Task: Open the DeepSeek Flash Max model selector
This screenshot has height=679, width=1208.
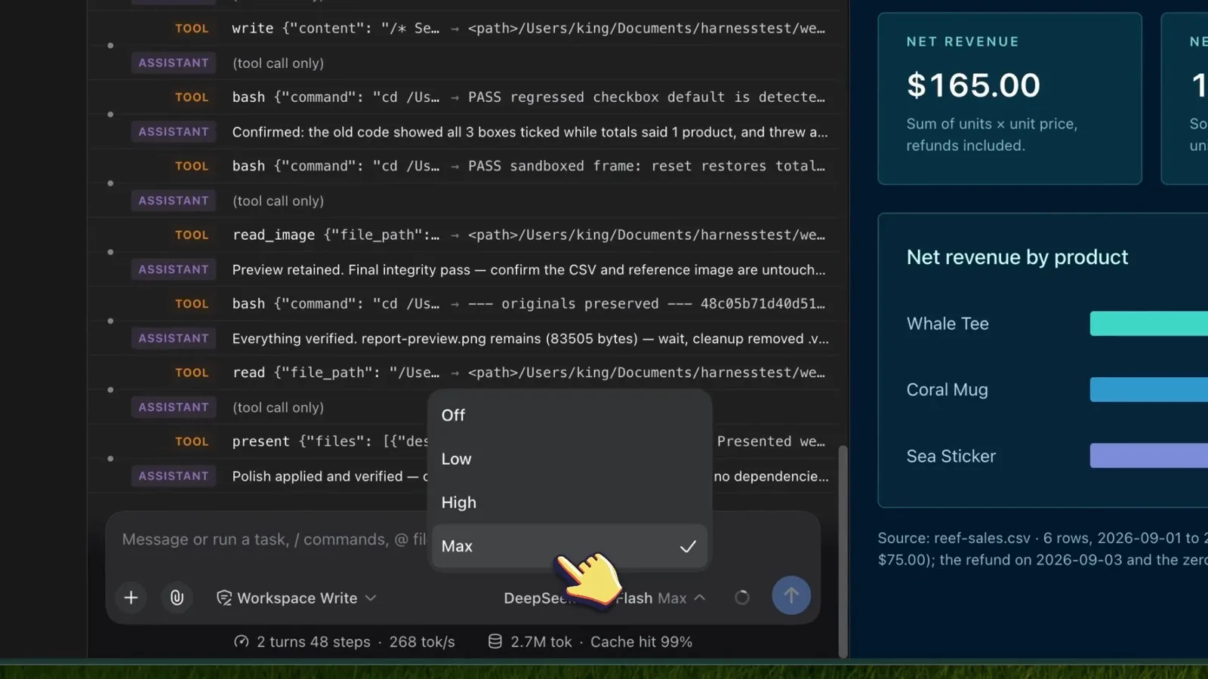Action: [x=604, y=598]
